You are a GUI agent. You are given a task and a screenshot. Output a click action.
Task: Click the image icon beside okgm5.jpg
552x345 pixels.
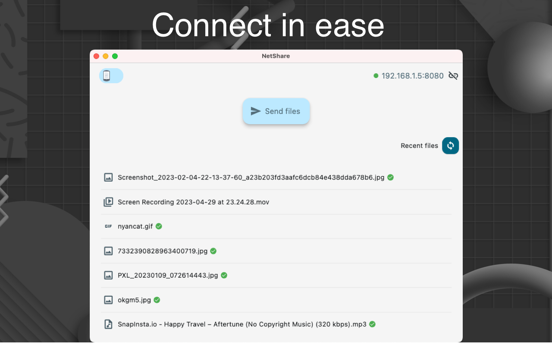(108, 300)
